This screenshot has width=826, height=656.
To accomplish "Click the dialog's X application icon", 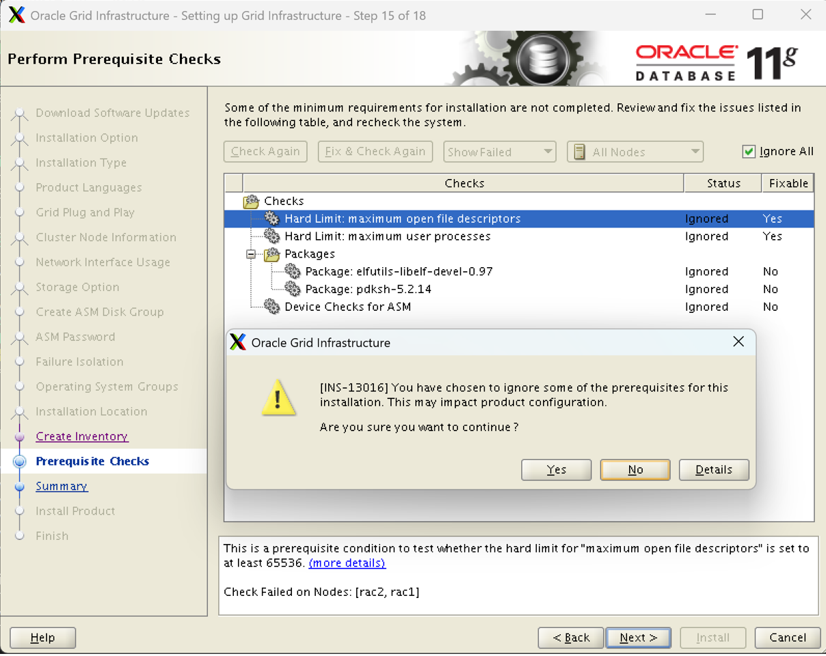I will click(x=238, y=342).
